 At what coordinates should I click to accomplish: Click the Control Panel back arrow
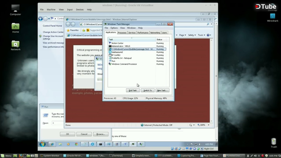40,18
